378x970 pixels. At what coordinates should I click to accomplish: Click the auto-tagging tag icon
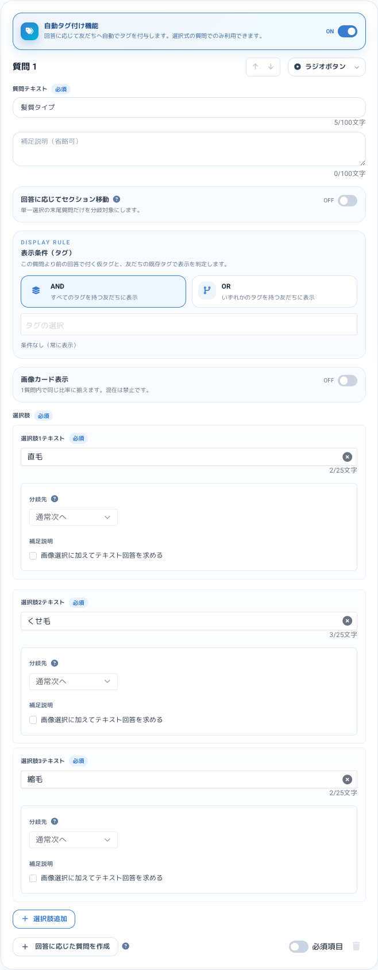click(30, 31)
